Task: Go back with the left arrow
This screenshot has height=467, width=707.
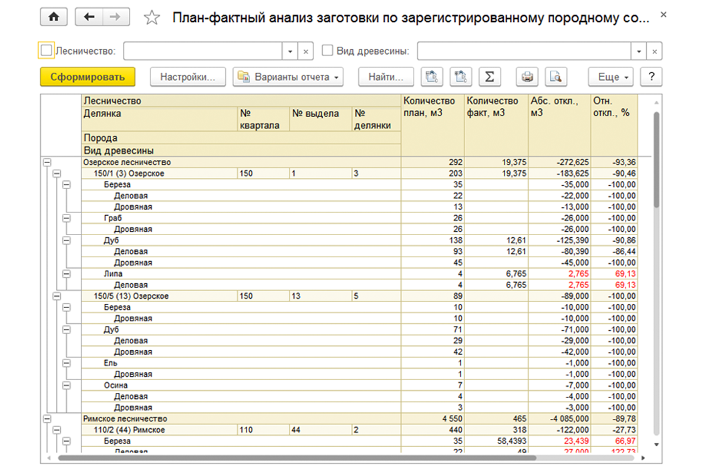Action: coord(89,17)
